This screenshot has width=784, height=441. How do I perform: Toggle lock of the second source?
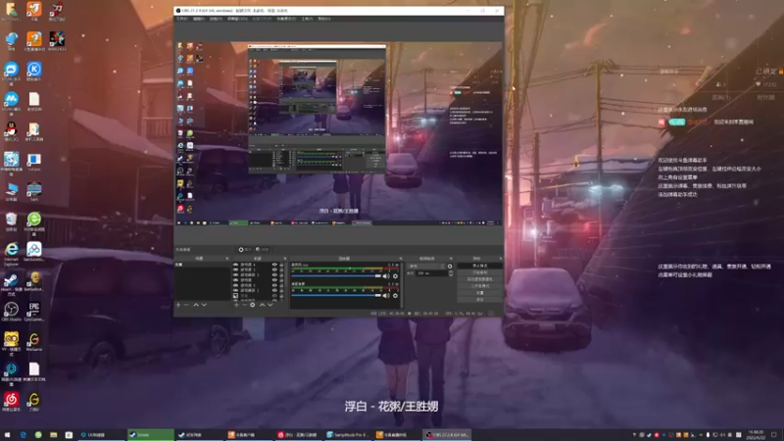click(281, 269)
